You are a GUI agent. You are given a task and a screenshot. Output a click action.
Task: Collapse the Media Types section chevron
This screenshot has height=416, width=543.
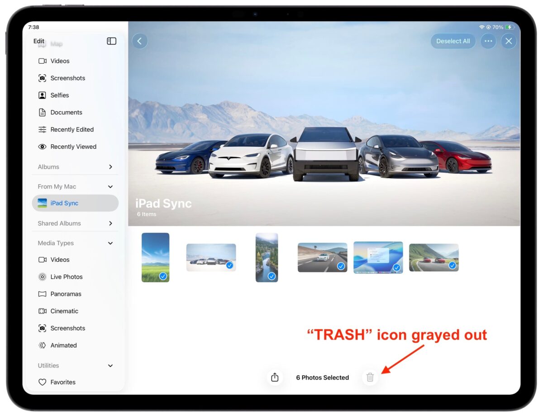click(x=110, y=243)
